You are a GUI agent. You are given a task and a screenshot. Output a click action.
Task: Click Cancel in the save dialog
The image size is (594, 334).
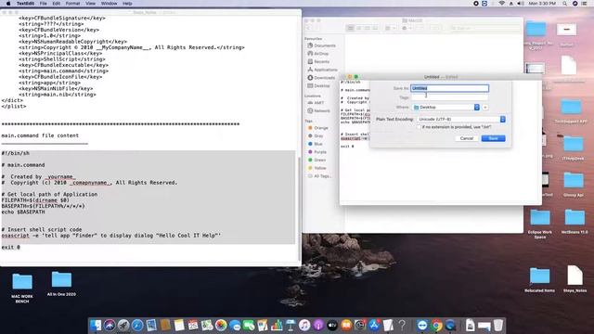pos(467,138)
